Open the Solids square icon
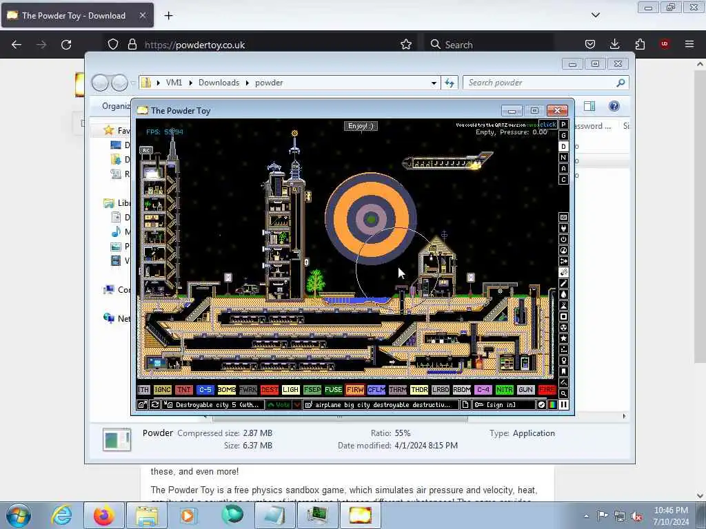The image size is (706, 529). pyautogui.click(x=563, y=317)
